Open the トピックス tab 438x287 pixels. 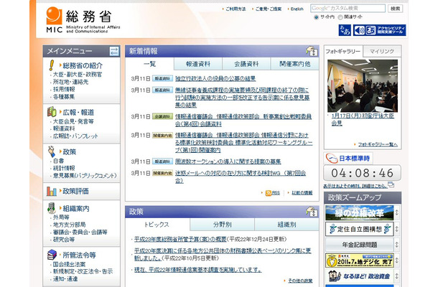click(157, 225)
